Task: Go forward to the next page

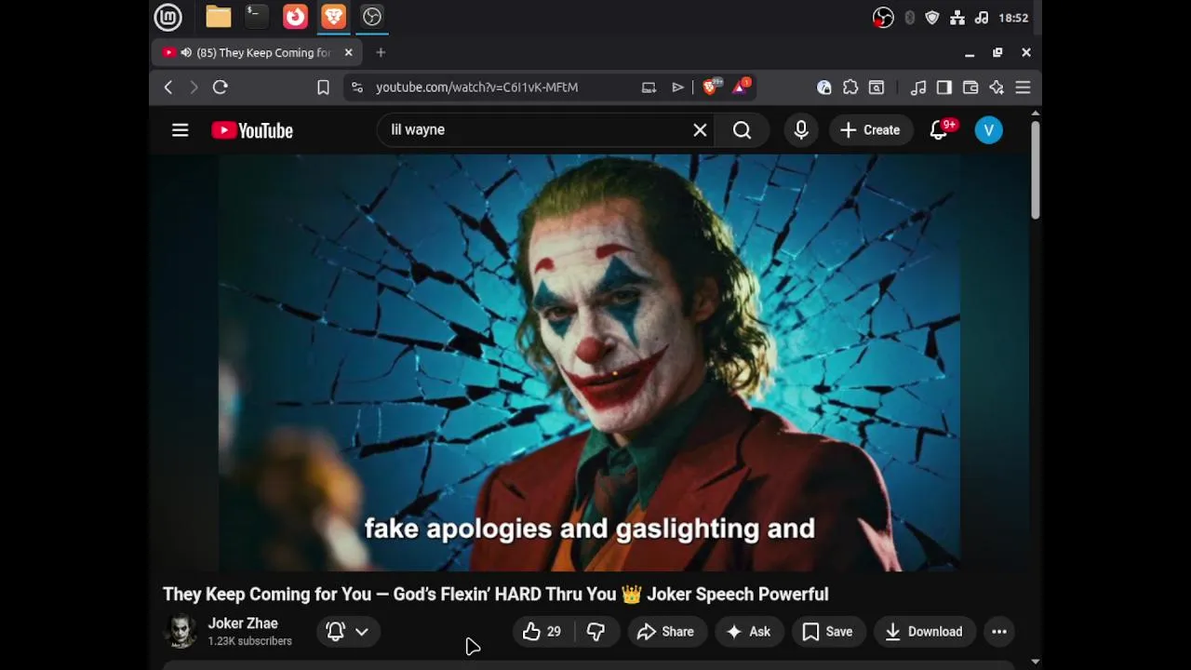Action: click(194, 87)
